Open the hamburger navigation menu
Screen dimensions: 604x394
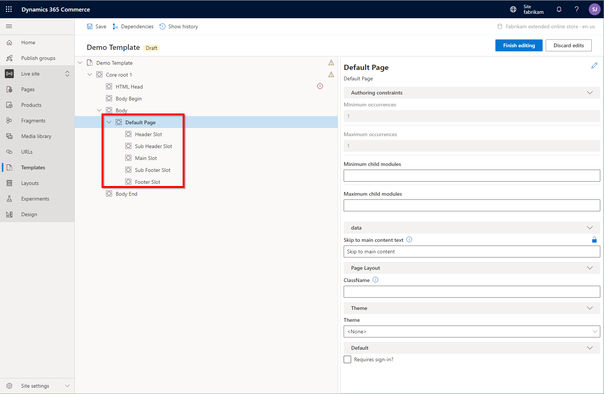9,26
